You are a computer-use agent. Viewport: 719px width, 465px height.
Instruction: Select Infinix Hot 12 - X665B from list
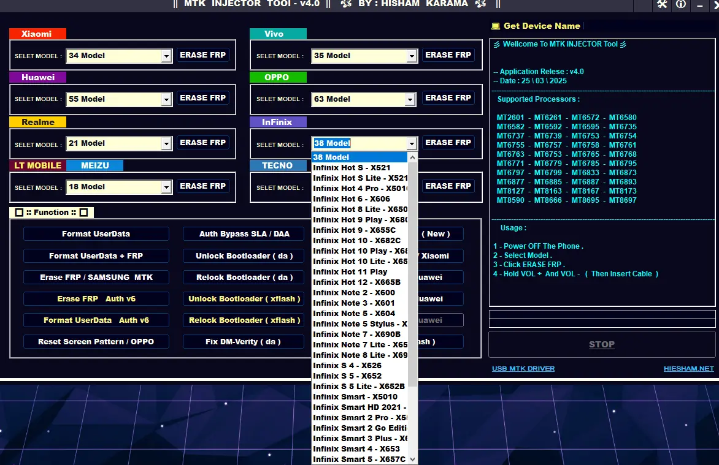(x=357, y=282)
